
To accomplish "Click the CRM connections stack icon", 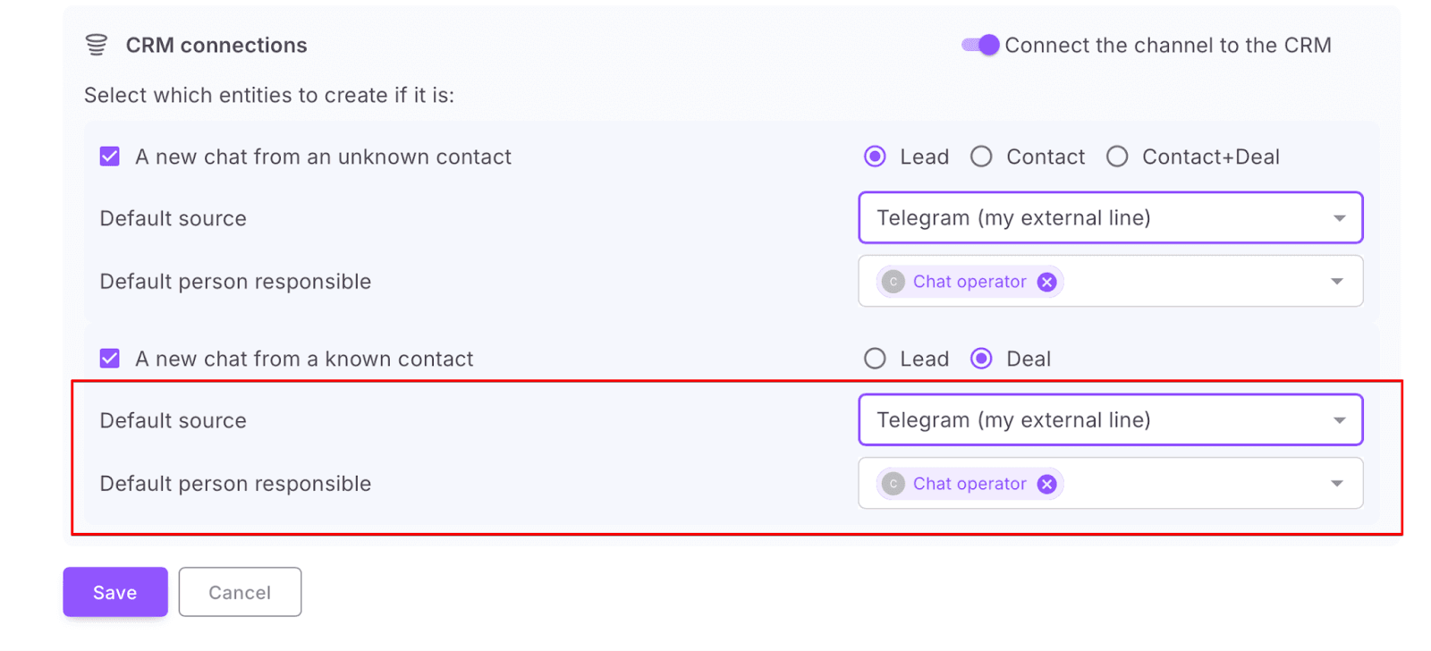I will [x=97, y=45].
